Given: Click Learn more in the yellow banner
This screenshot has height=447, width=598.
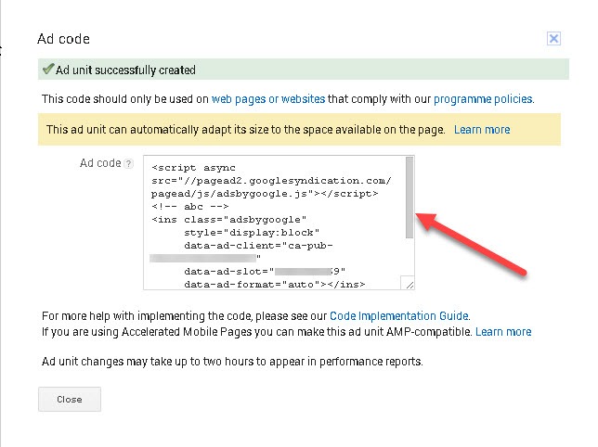Looking at the screenshot, I should [482, 130].
